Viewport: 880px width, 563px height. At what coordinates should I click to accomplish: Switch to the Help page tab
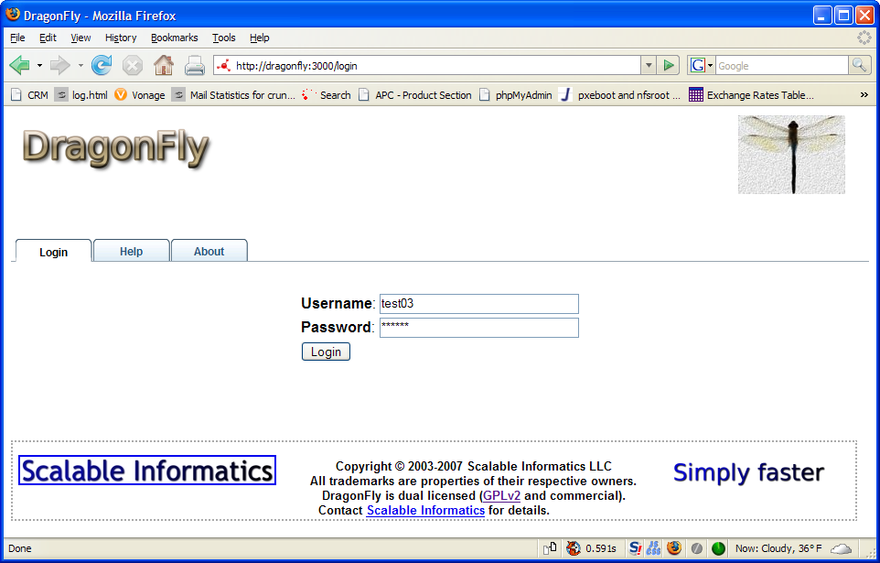click(132, 251)
